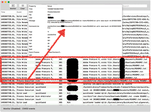
Task: Select File Write row for Movies/README!.txt
Action: point(75,65)
